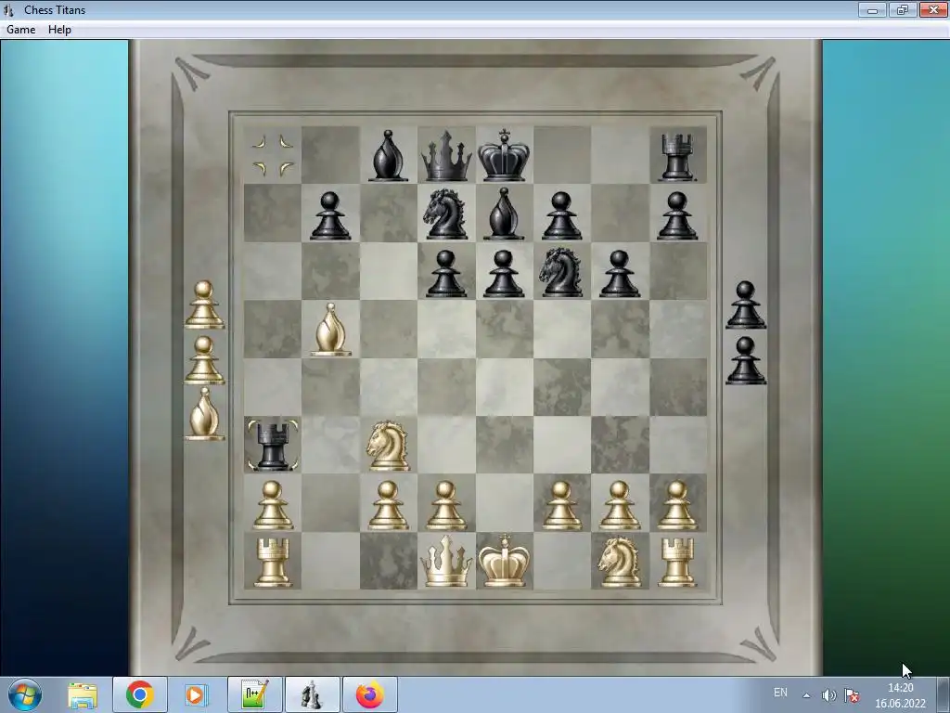The width and height of the screenshot is (950, 713).
Task: Select the black pawn in front of the white bishop's file
Action: [330, 215]
